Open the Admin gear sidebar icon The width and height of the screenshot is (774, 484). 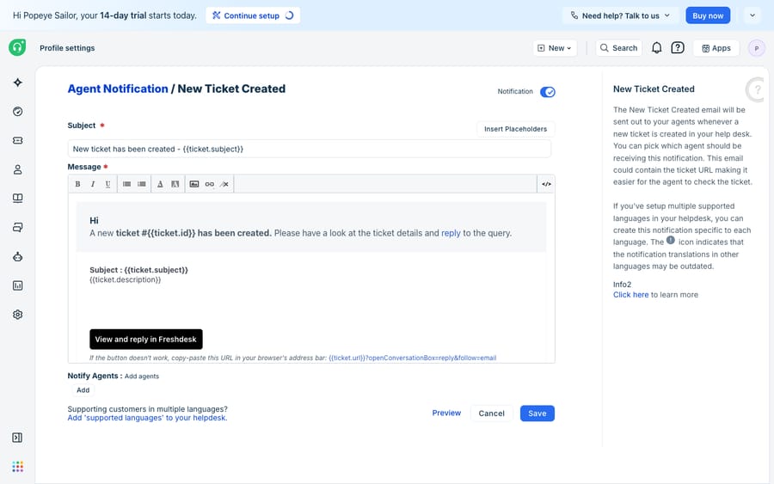18,315
